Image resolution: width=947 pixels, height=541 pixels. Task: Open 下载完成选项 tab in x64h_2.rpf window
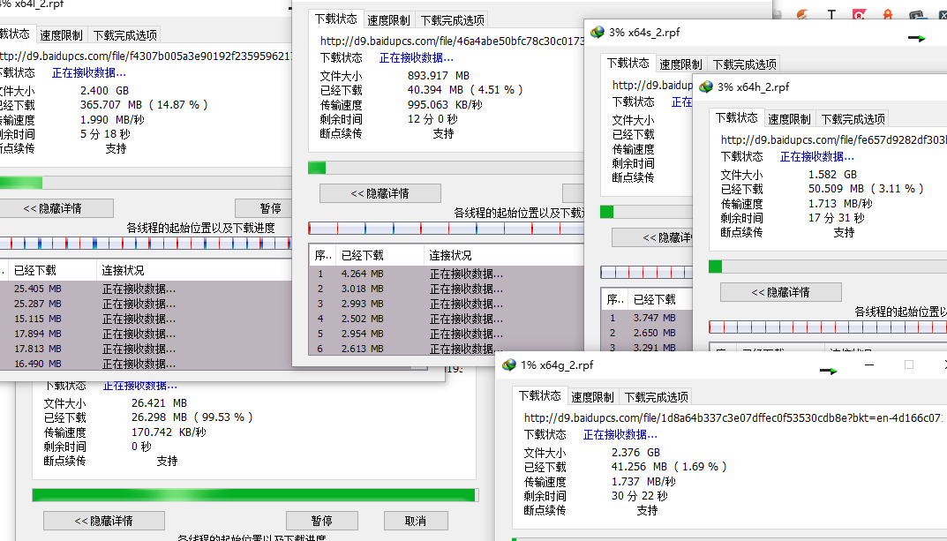(x=853, y=119)
